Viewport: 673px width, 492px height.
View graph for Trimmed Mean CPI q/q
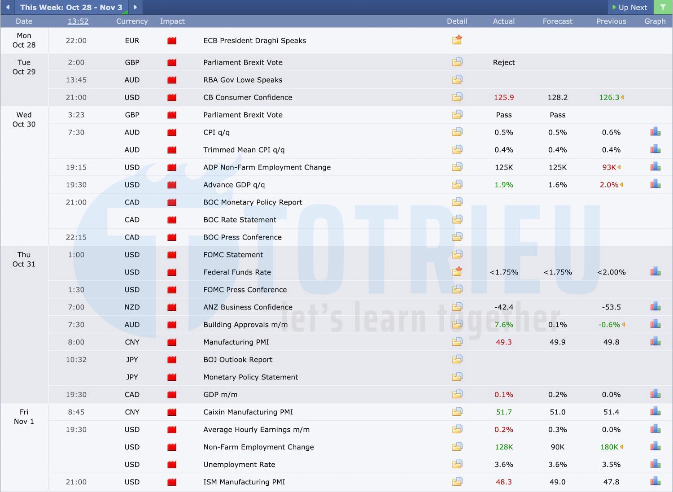pyautogui.click(x=655, y=148)
